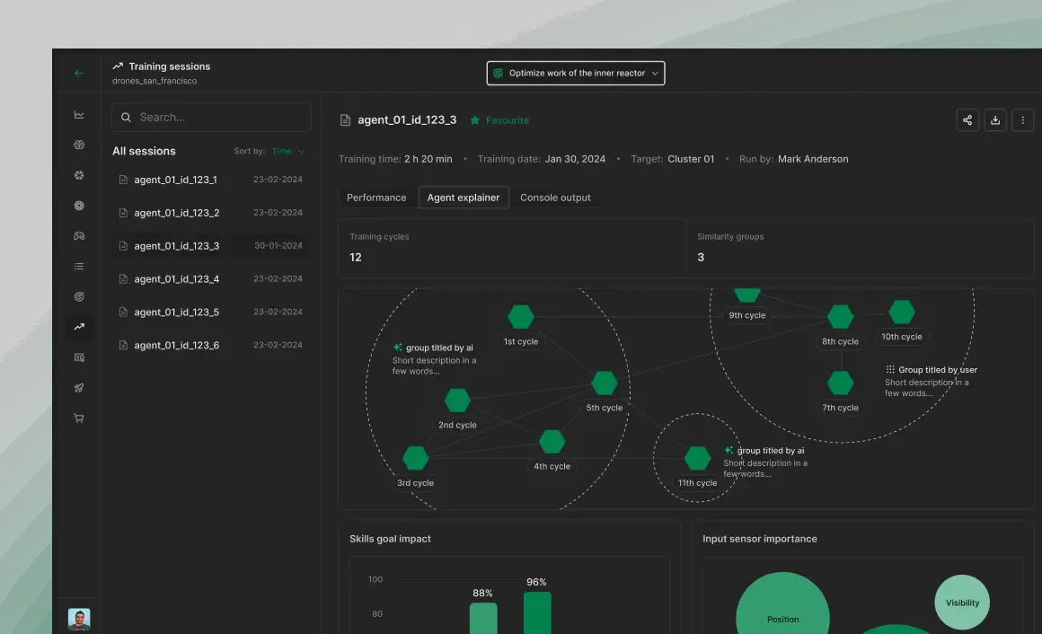The image size is (1042, 634).
Task: Select the 2nd cycle hexagon node
Action: pyautogui.click(x=457, y=401)
